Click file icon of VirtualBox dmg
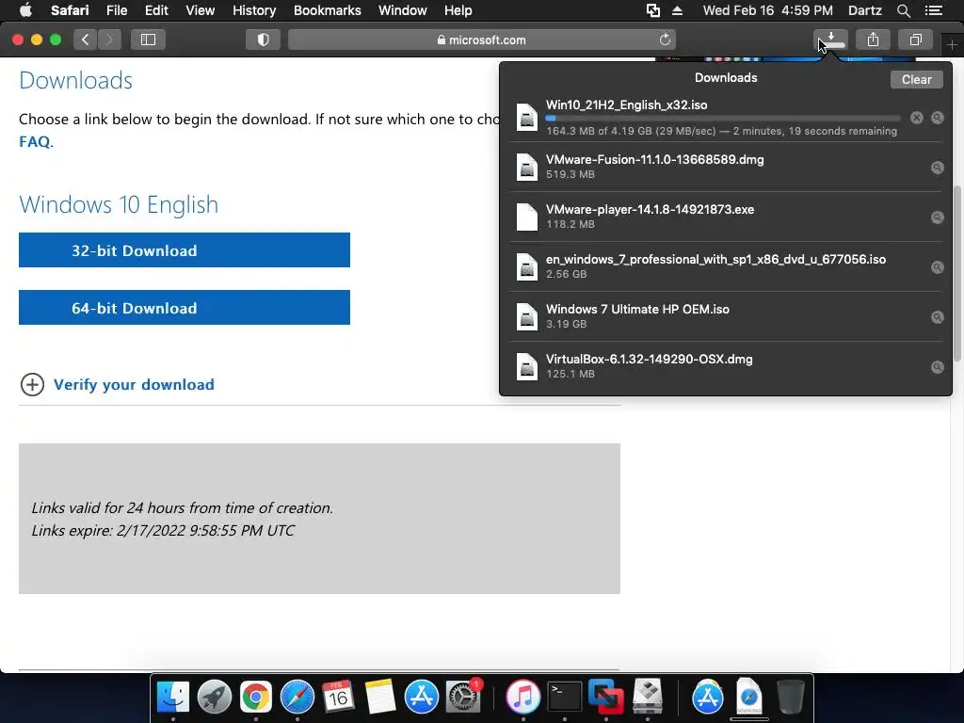 [x=527, y=367]
